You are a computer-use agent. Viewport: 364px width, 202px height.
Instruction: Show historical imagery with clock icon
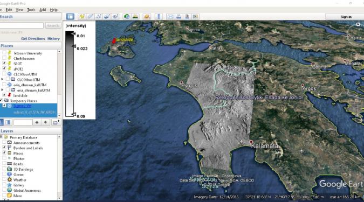[x=127, y=17]
